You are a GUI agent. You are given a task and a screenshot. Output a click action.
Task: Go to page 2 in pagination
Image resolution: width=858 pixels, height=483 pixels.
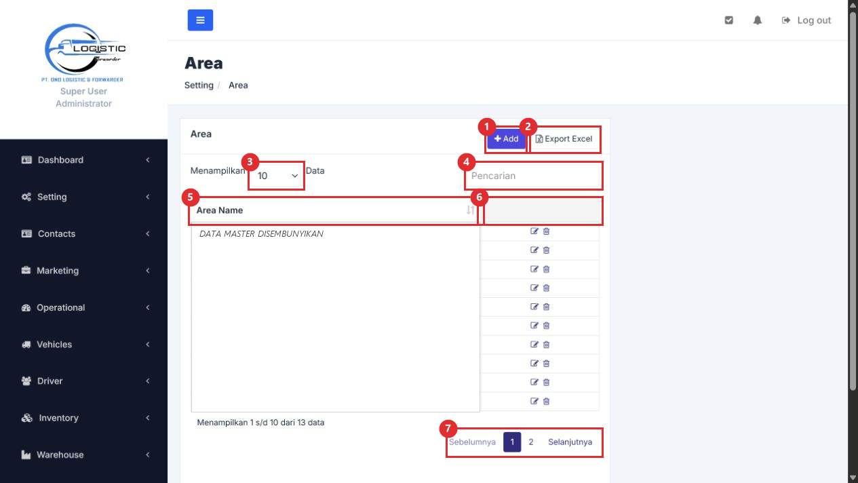point(531,442)
